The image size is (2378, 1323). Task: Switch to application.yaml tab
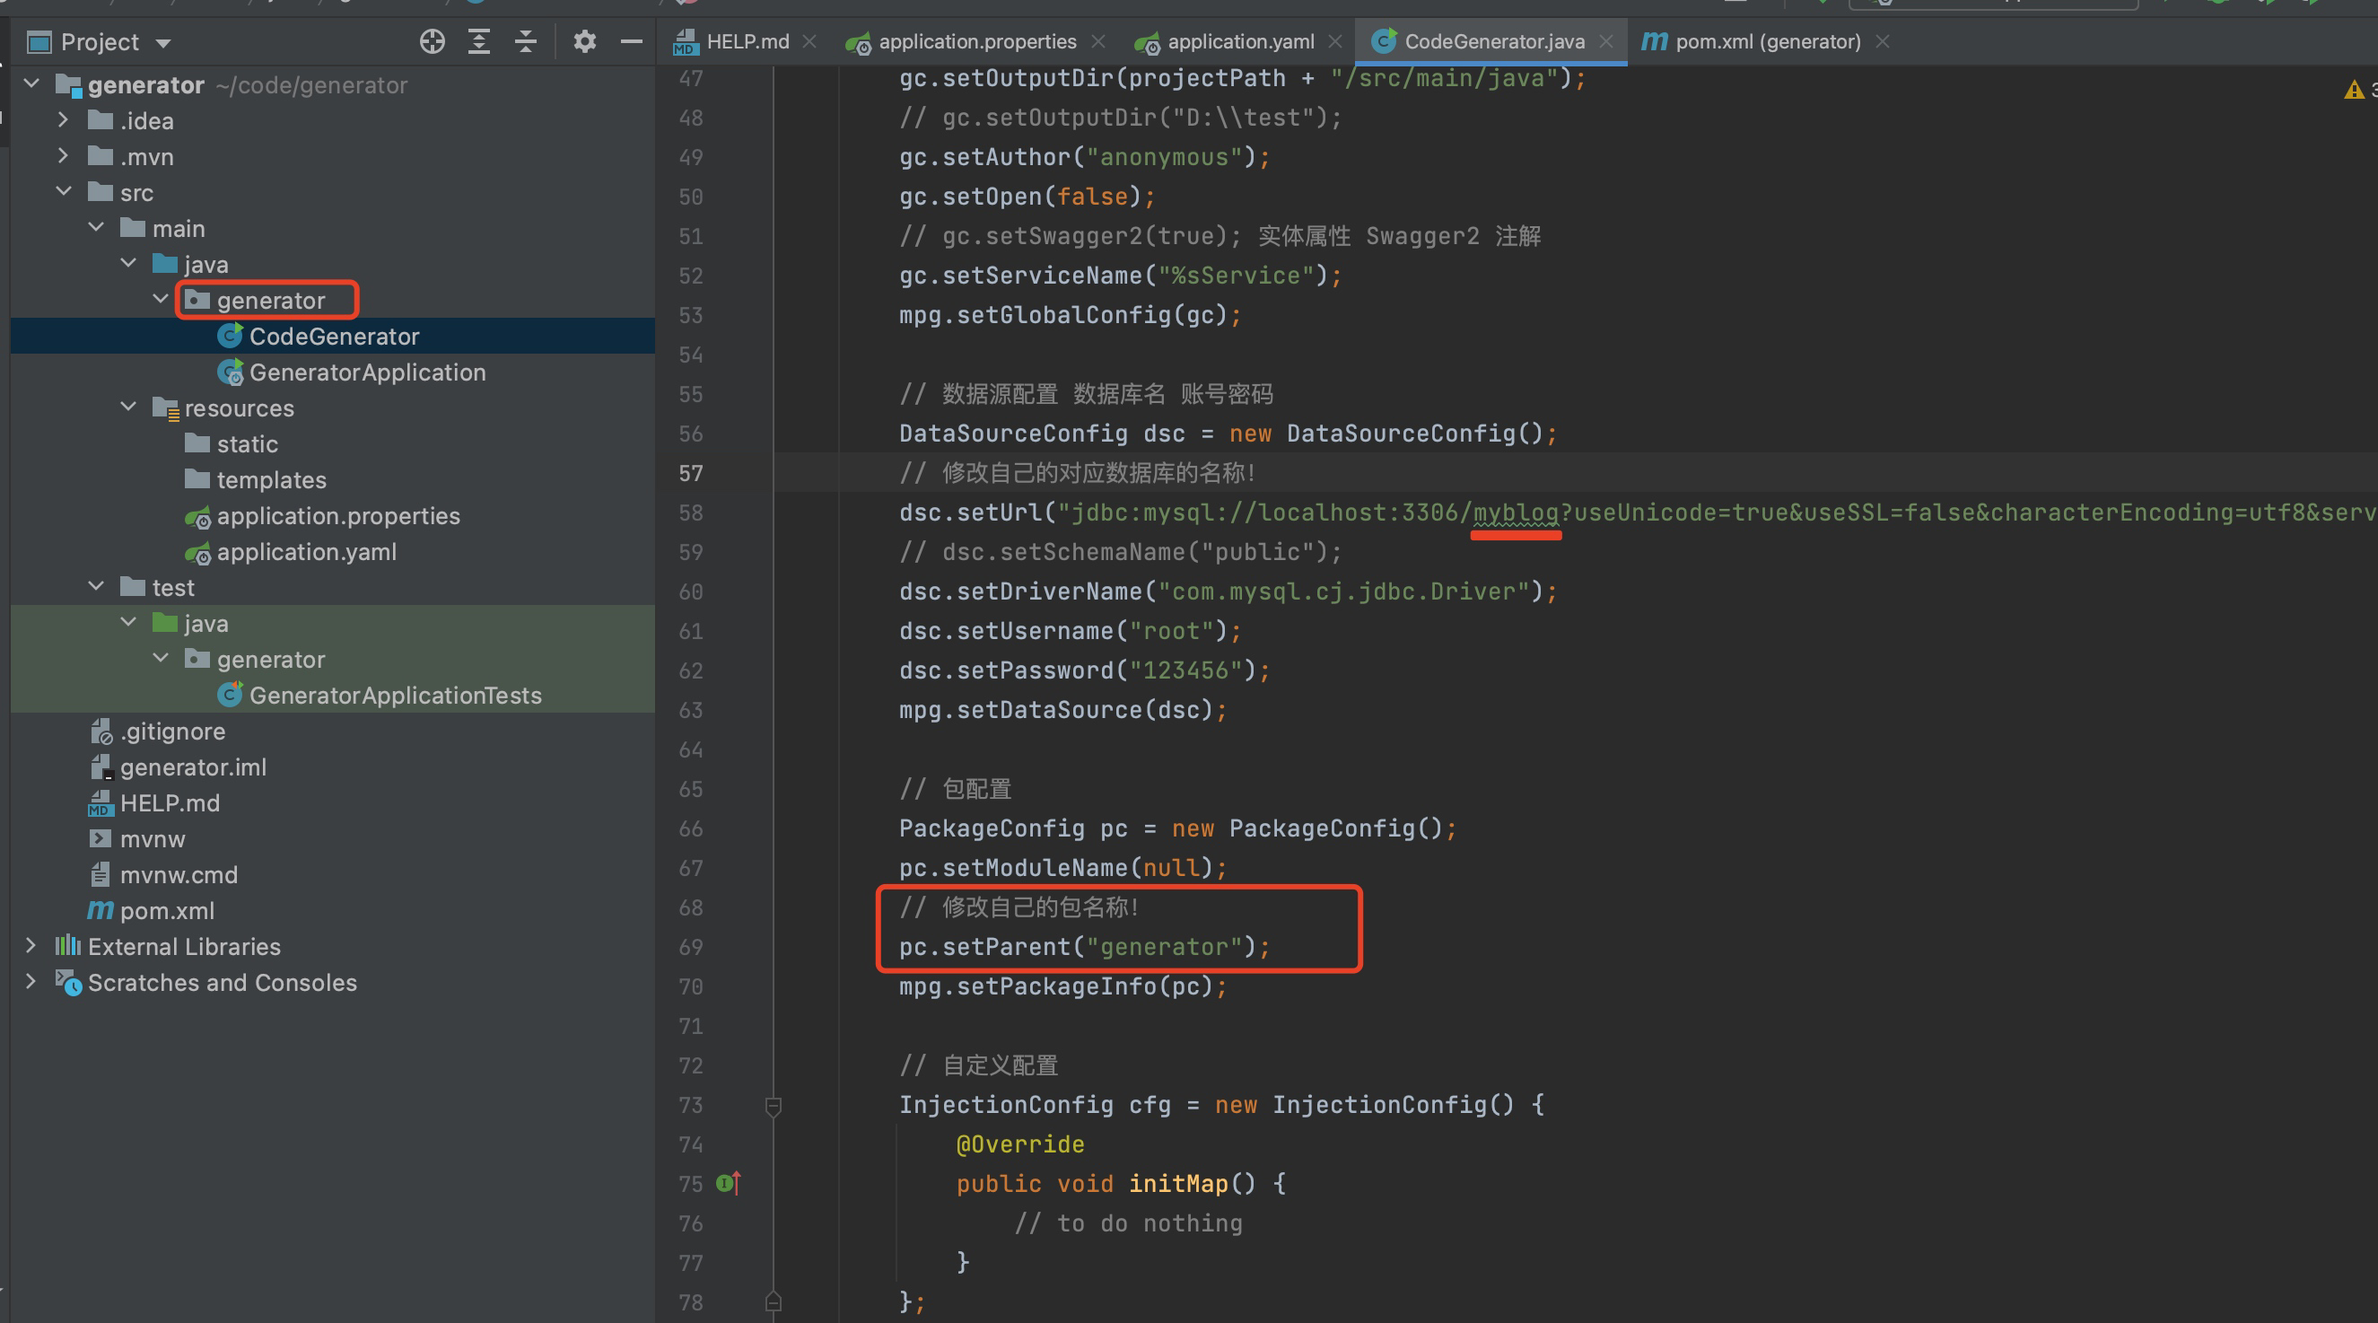1240,41
